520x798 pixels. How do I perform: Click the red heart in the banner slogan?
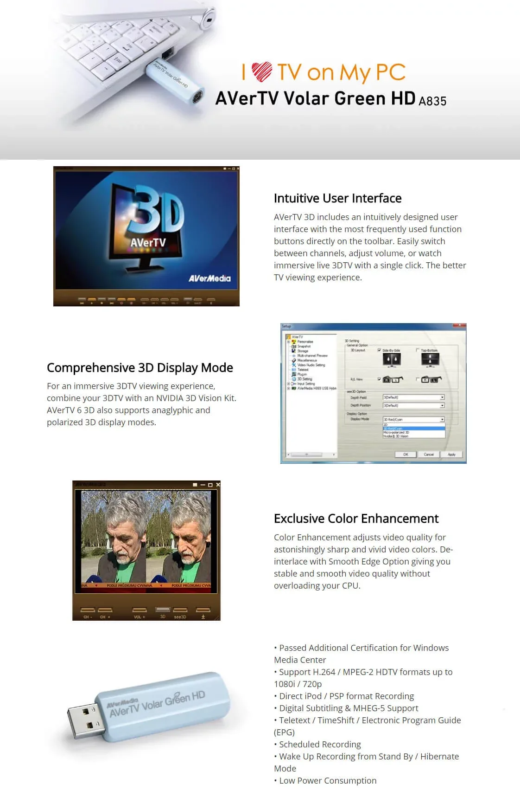coord(262,71)
